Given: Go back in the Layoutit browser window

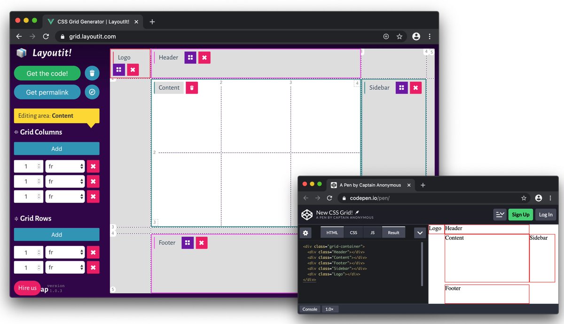Looking at the screenshot, I should coord(19,36).
